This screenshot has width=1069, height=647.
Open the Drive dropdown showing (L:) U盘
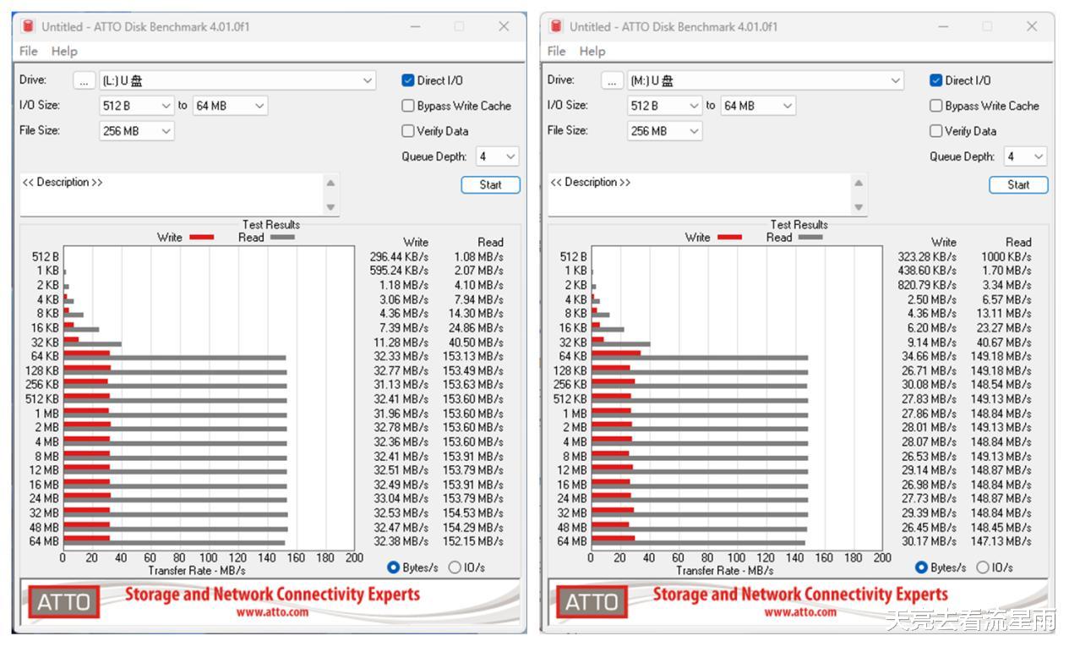point(237,80)
